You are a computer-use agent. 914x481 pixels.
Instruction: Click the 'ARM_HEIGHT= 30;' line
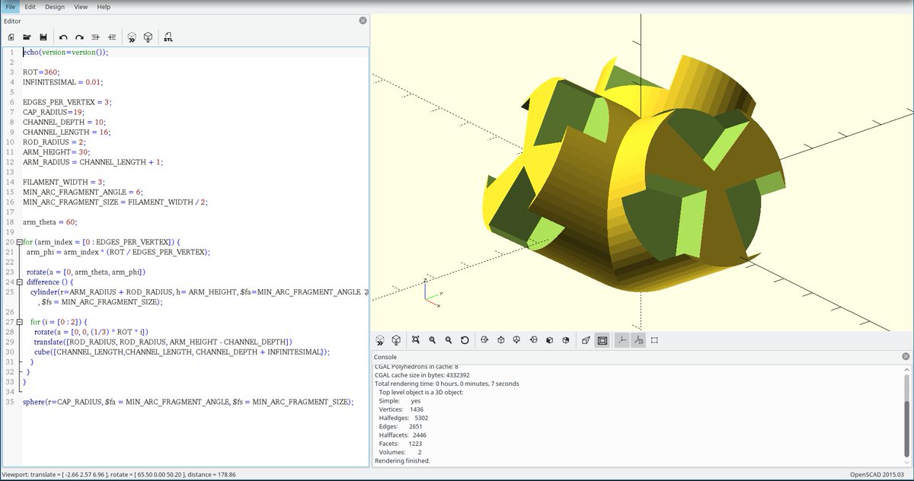point(57,152)
